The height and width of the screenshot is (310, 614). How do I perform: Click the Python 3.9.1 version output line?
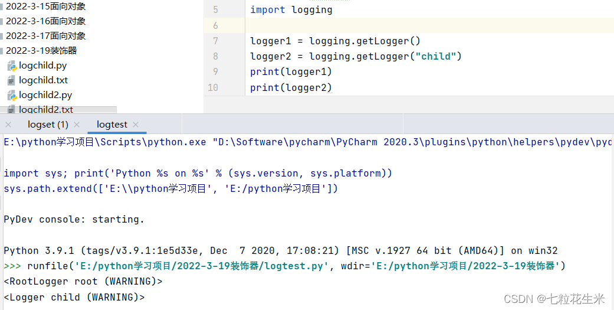click(x=280, y=250)
